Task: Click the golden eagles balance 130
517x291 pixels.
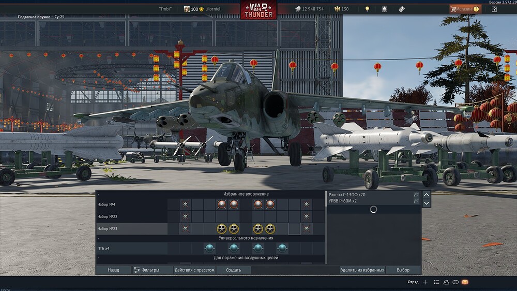Action: pos(341,9)
